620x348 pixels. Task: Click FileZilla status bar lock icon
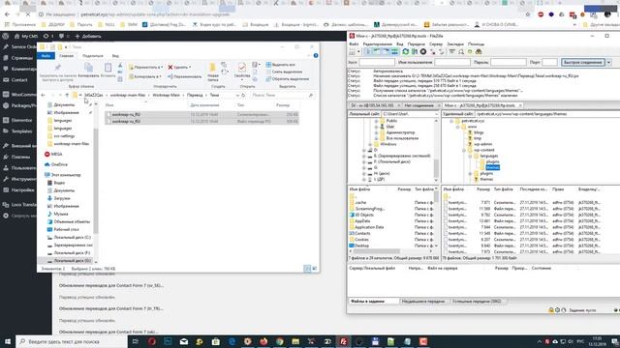pyautogui.click(x=551, y=310)
